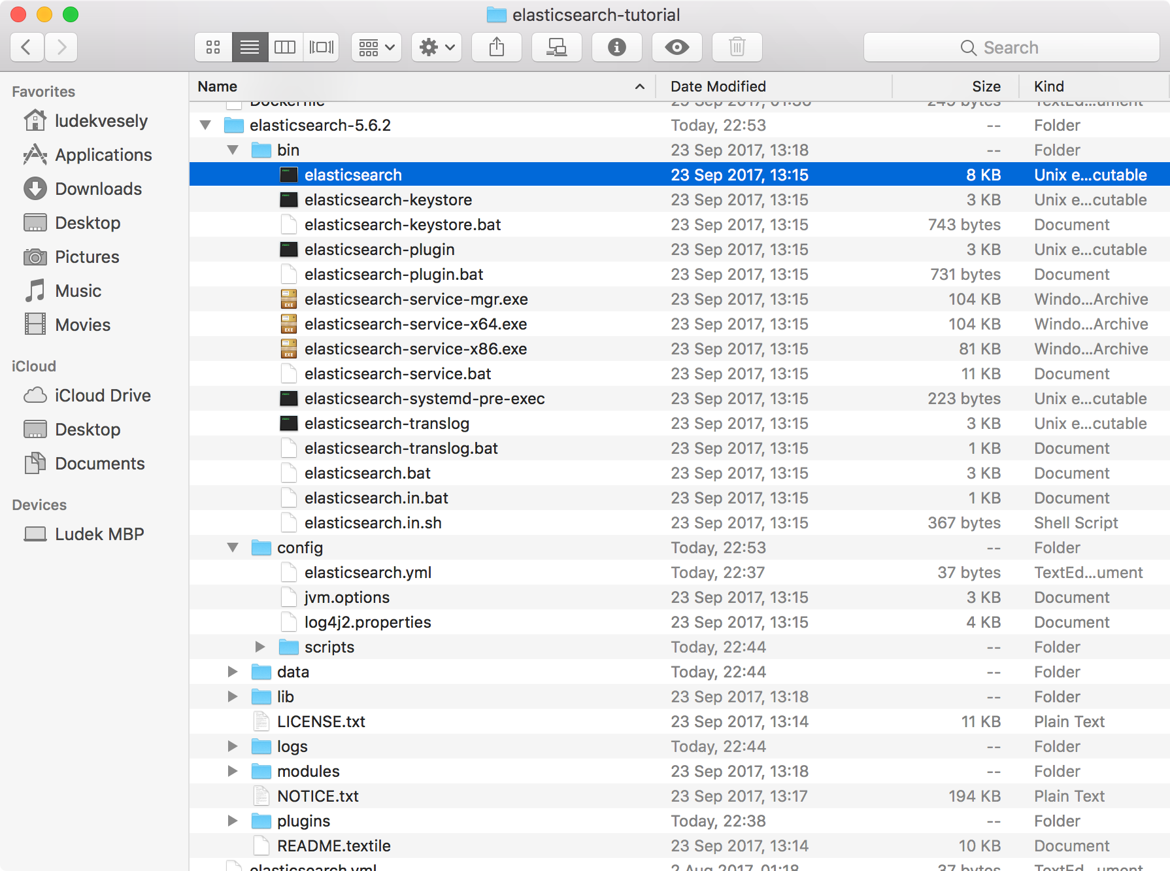Switch to icon view
Viewport: 1170px width, 871px height.
213,47
